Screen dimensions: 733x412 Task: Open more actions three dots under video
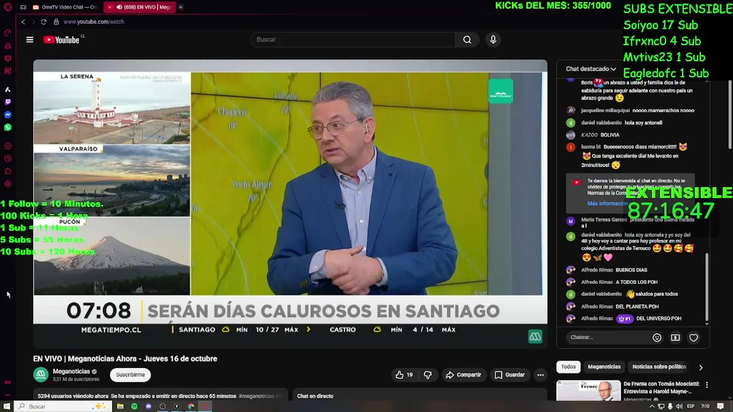[x=540, y=375]
